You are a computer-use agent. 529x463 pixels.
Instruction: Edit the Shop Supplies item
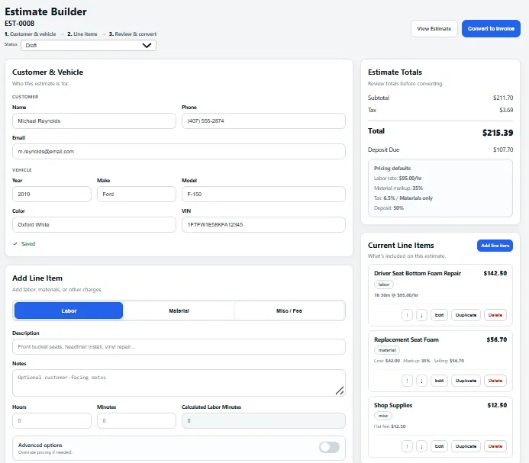439,446
